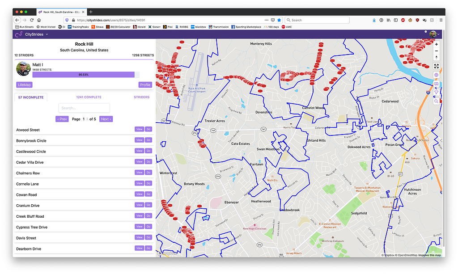Screen dimensions: 458x274
Task: Toggle the node filter funnel on the map
Action: [437, 93]
